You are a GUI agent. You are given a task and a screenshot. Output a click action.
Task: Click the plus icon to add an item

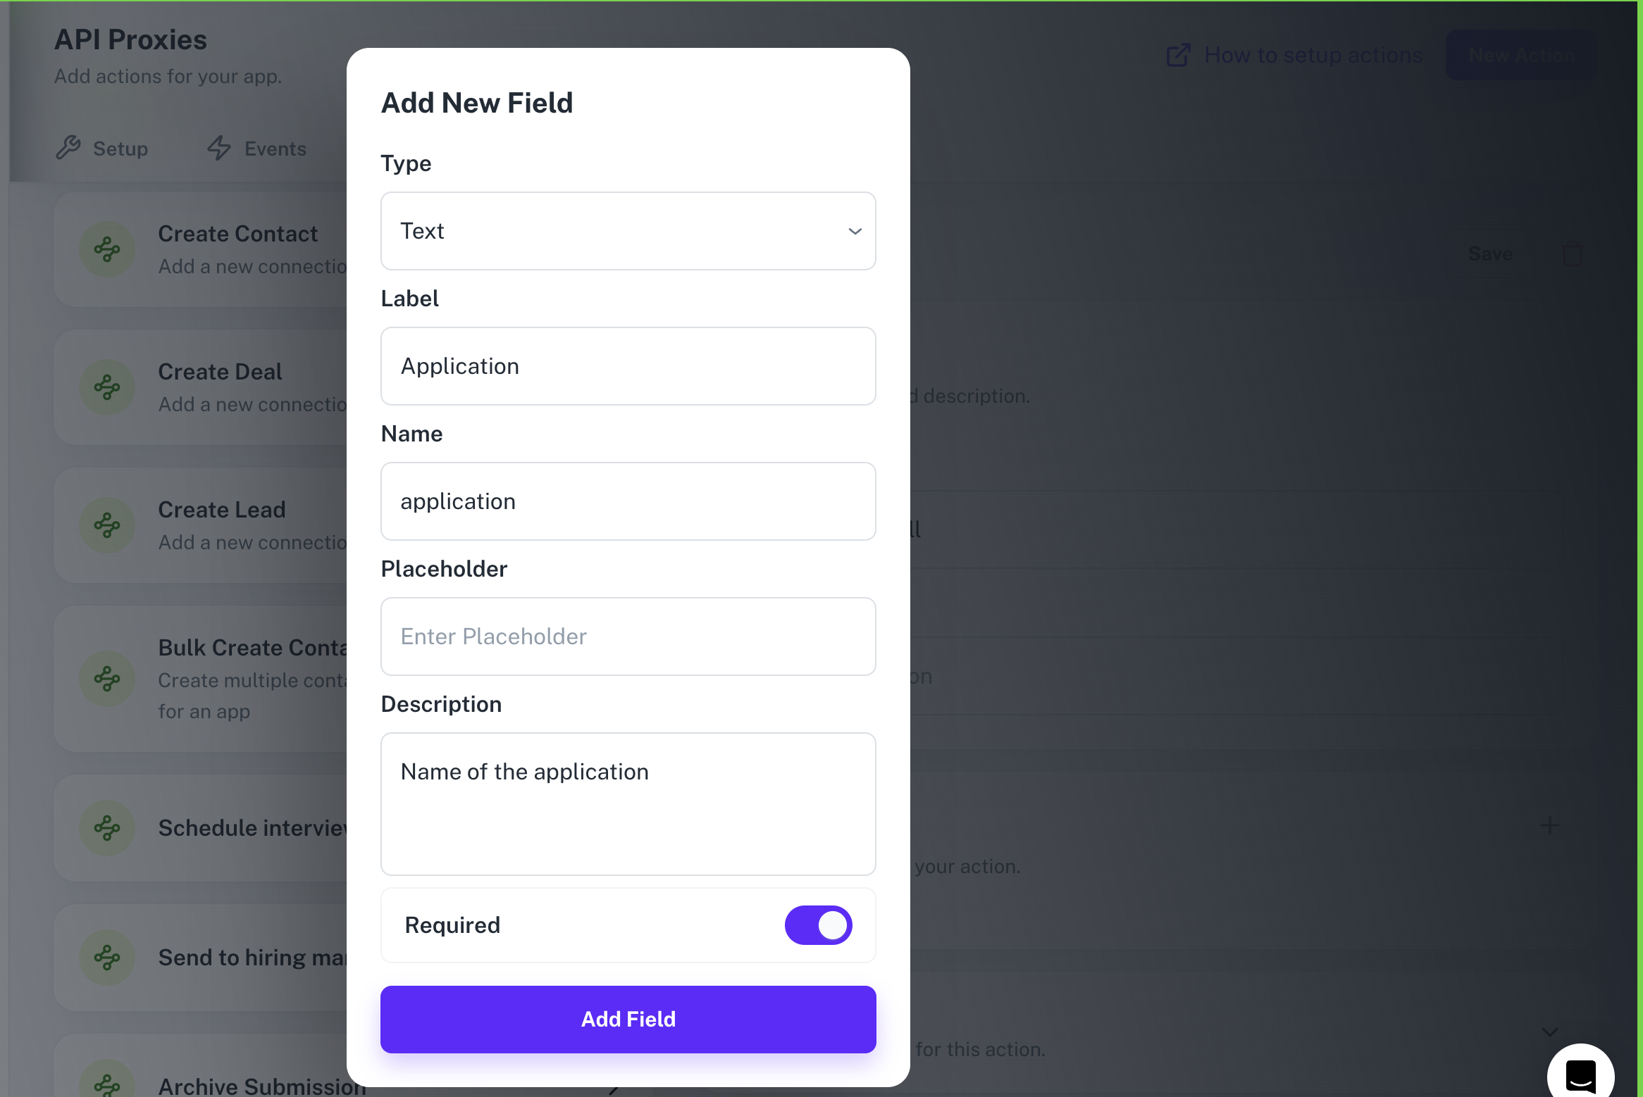1549,825
